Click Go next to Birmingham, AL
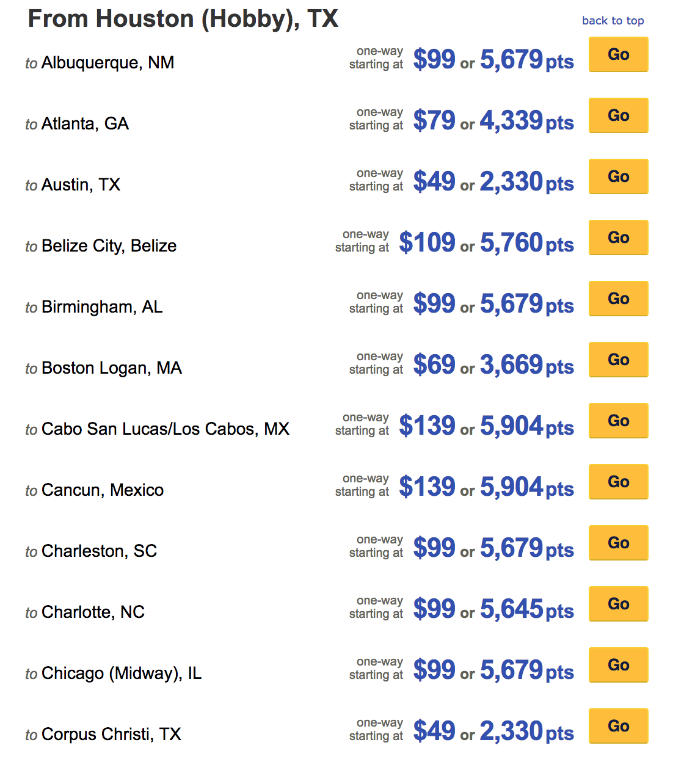The width and height of the screenshot is (673, 762). pos(618,299)
